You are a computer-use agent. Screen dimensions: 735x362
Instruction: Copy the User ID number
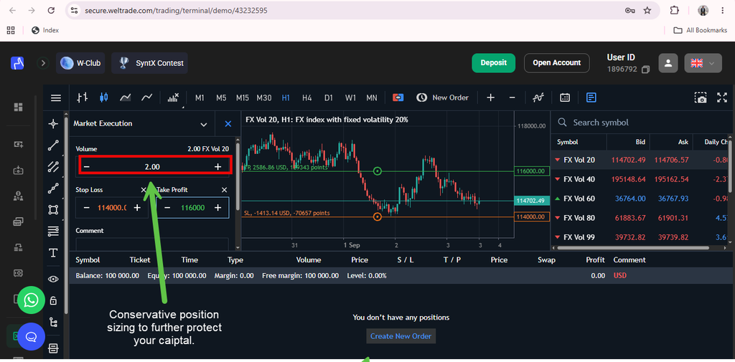[646, 70]
